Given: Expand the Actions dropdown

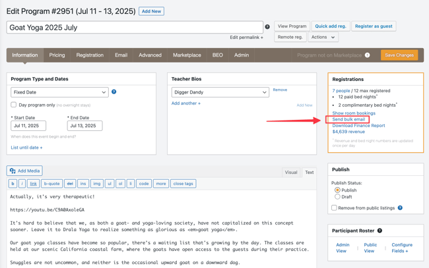Looking at the screenshot, I should pyautogui.click(x=323, y=37).
